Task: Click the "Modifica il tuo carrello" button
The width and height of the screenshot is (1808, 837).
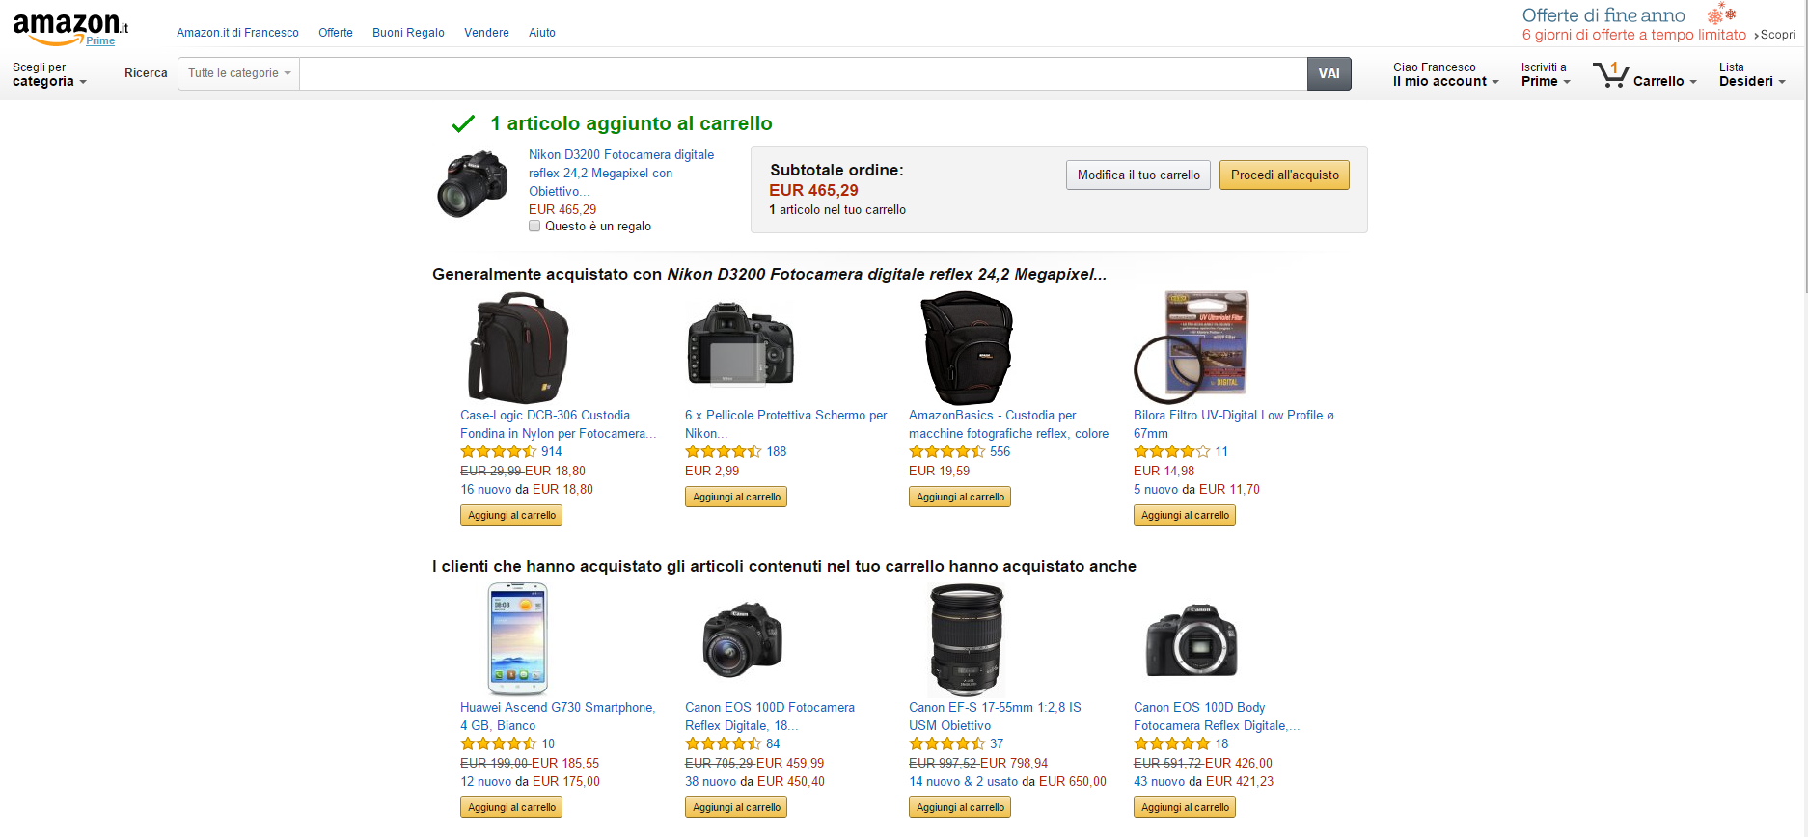Action: (x=1138, y=175)
